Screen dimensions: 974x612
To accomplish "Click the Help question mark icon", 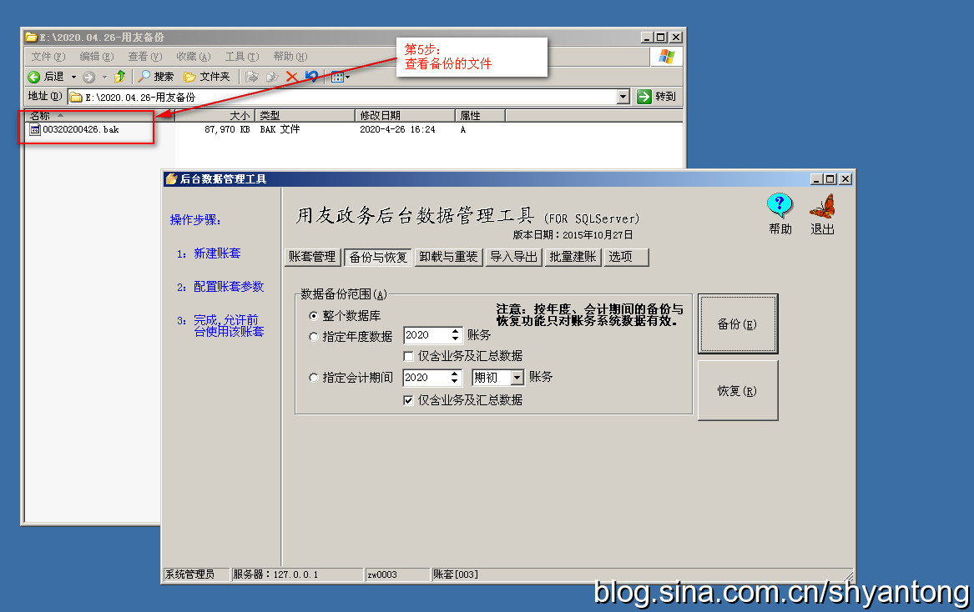I will tap(779, 205).
